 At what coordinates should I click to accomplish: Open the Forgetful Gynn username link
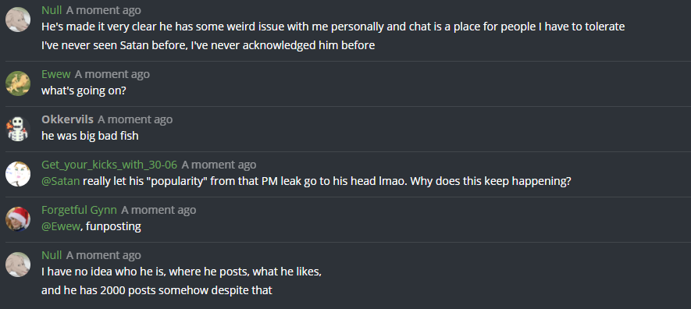80,210
